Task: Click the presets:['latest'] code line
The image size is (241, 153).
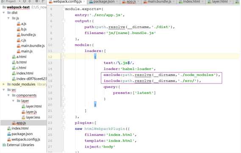Action: (134, 93)
